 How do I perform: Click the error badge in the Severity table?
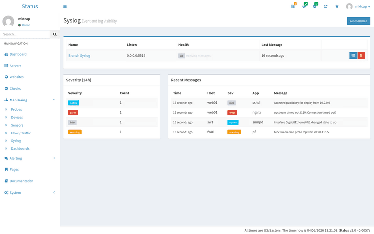coord(73,113)
